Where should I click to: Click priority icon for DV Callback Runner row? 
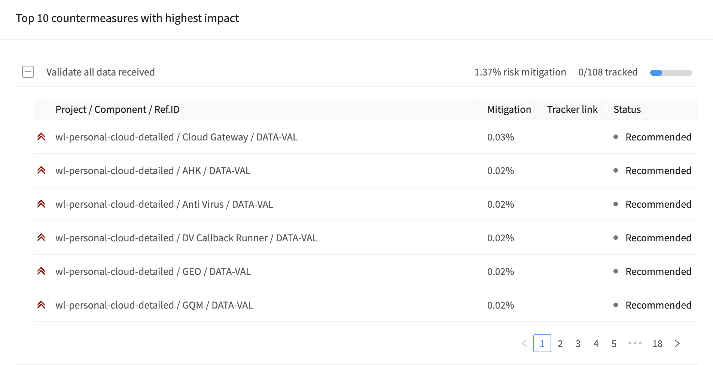[41, 238]
